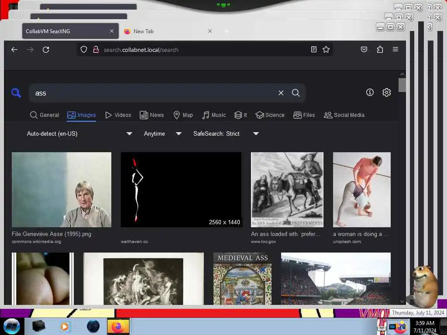
Task: Open Firefox from the taskbar
Action: (x=118, y=326)
